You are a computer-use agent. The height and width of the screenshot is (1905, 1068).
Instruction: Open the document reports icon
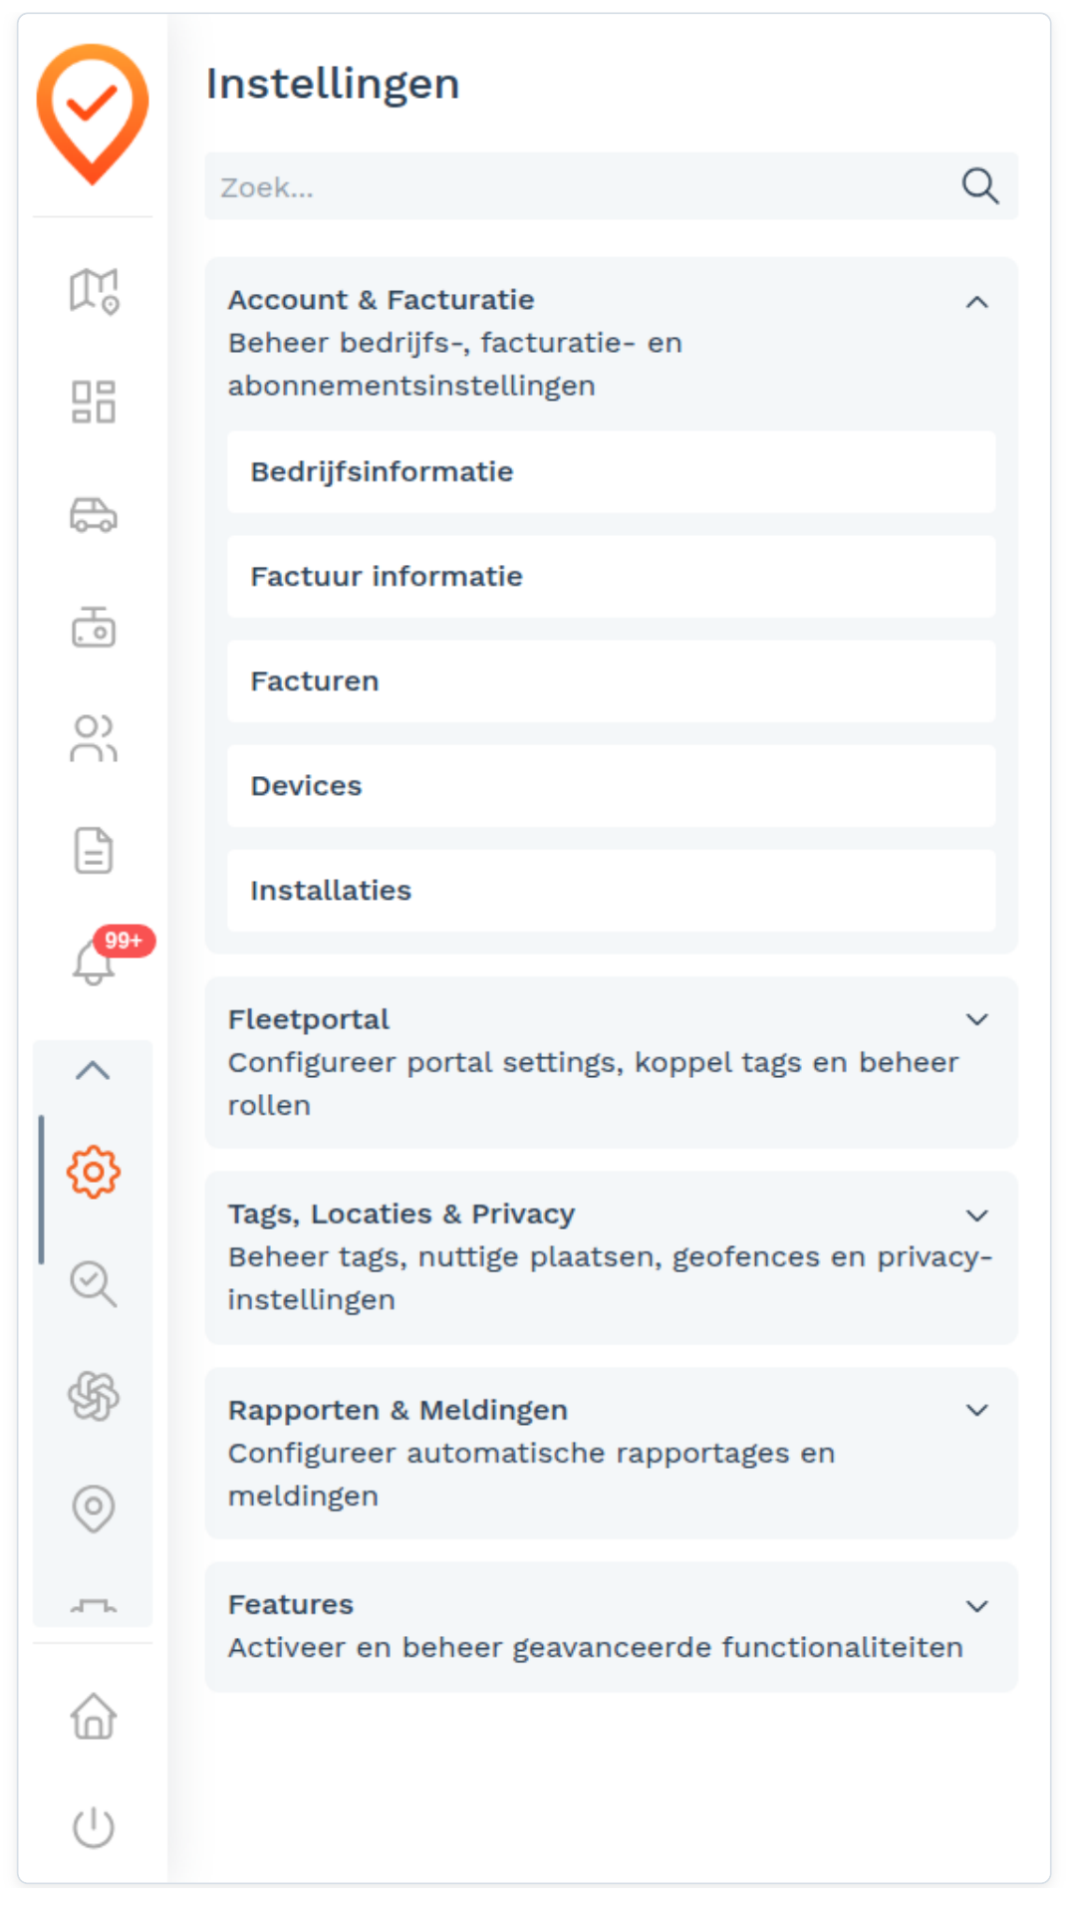click(94, 851)
